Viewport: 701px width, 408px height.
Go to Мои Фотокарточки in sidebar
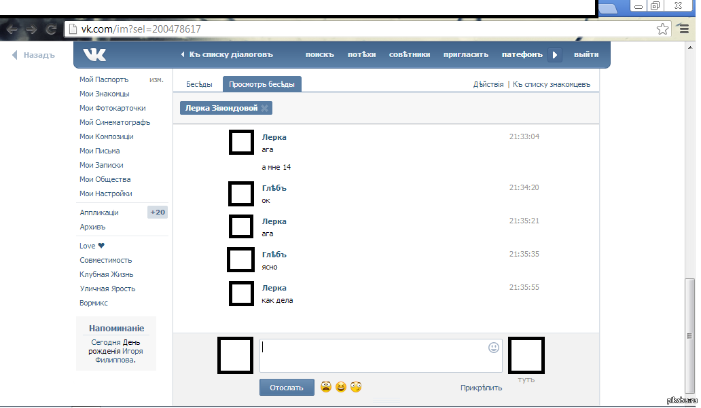pos(112,108)
